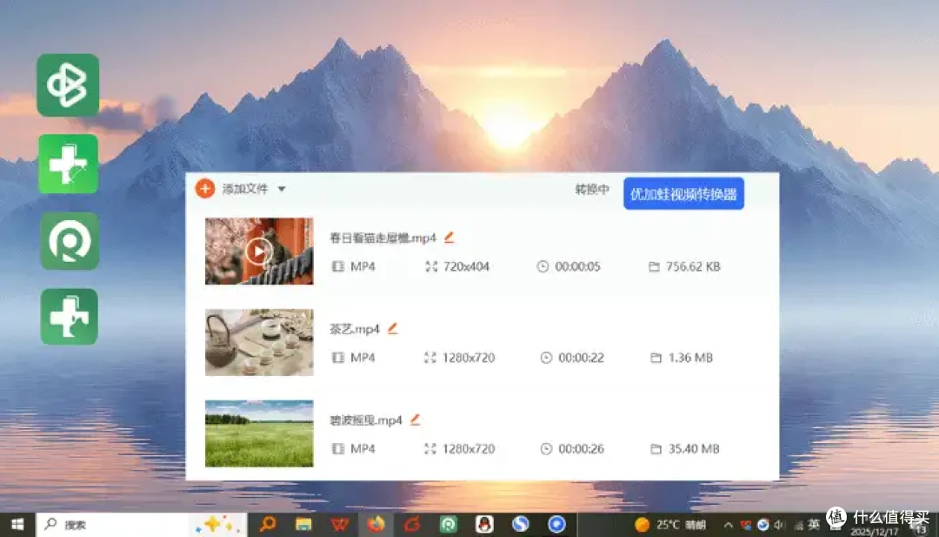The image size is (939, 537).
Task: Switch to Firefox on the taskbar
Action: point(376,525)
